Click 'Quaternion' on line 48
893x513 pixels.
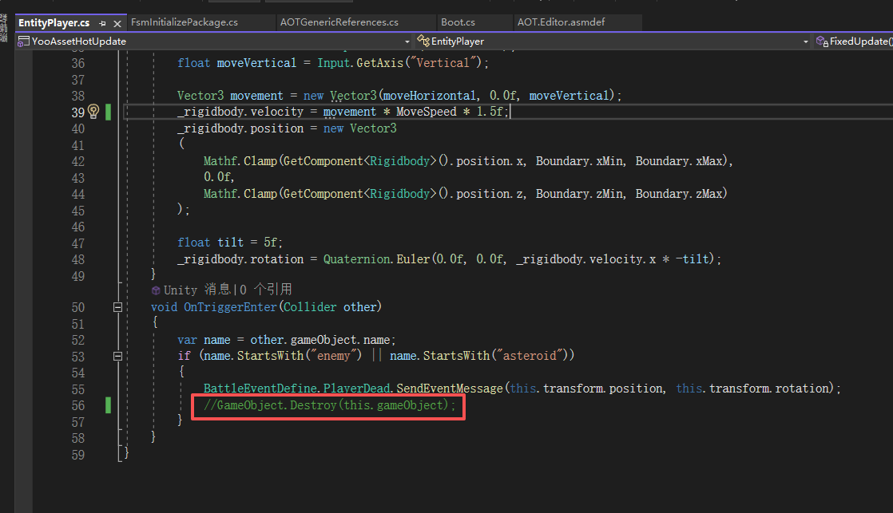356,258
